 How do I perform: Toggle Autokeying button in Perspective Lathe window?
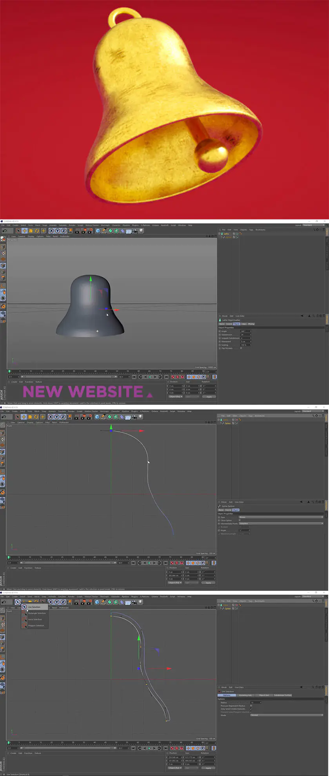click(x=177, y=377)
